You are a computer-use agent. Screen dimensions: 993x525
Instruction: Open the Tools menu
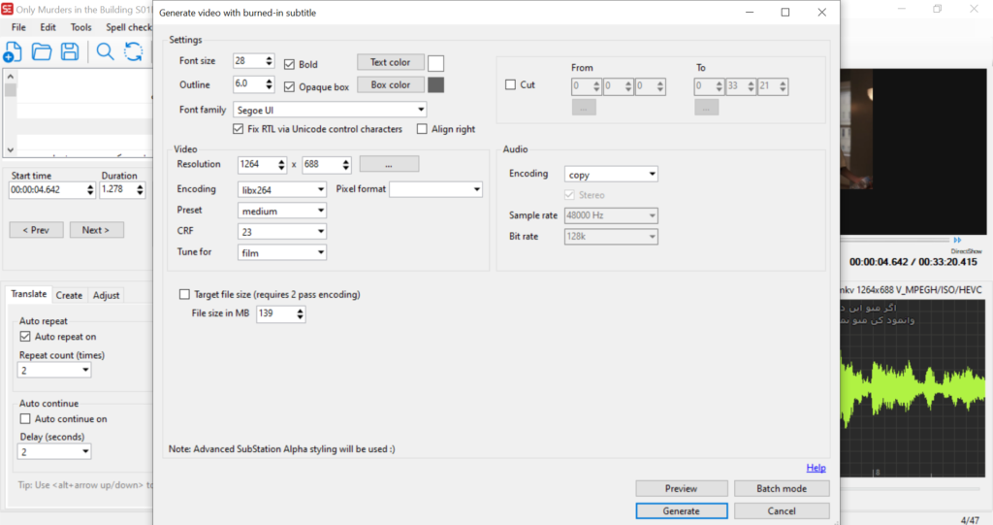coord(81,27)
